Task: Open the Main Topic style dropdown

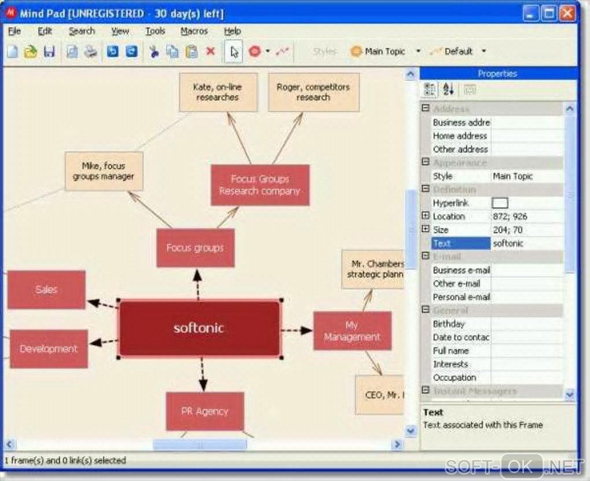Action: click(x=418, y=52)
